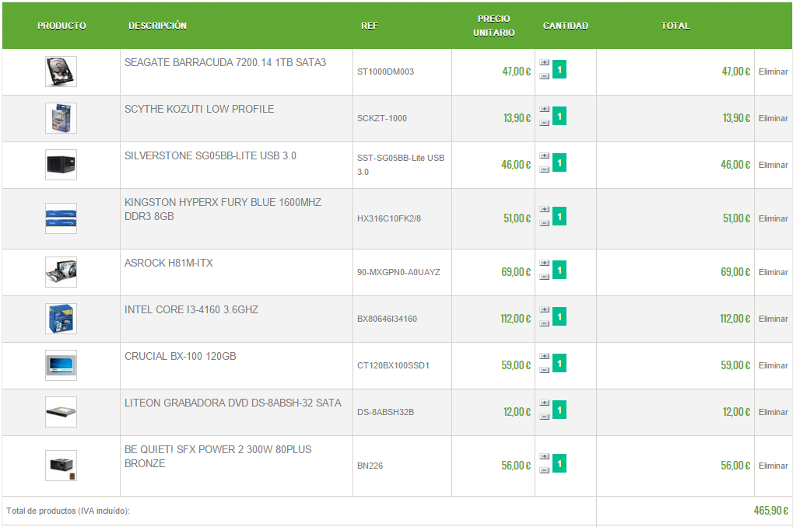Remove Crucial BX-100 with Eliminar

click(773, 365)
